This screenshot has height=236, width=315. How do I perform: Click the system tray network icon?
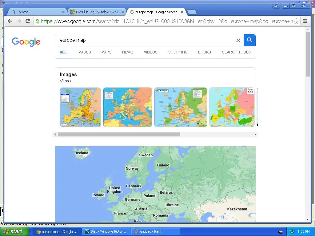click(292, 232)
